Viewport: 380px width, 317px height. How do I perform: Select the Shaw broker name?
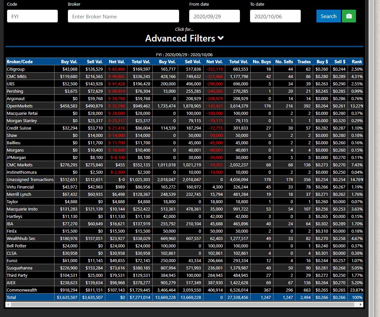12,136
